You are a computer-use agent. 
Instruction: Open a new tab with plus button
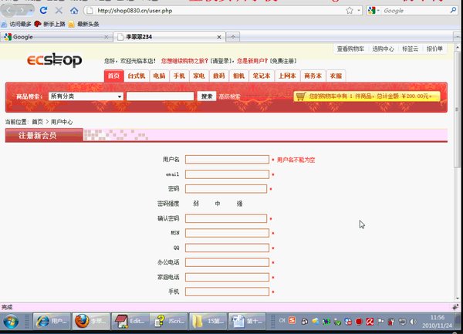tap(233, 37)
